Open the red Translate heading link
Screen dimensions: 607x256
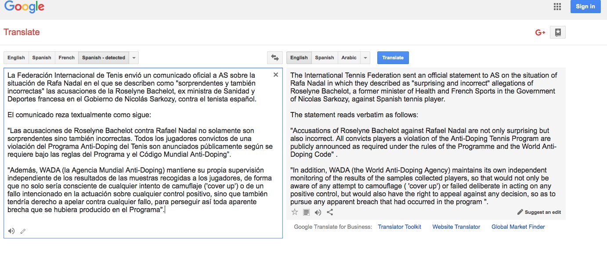tap(22, 32)
